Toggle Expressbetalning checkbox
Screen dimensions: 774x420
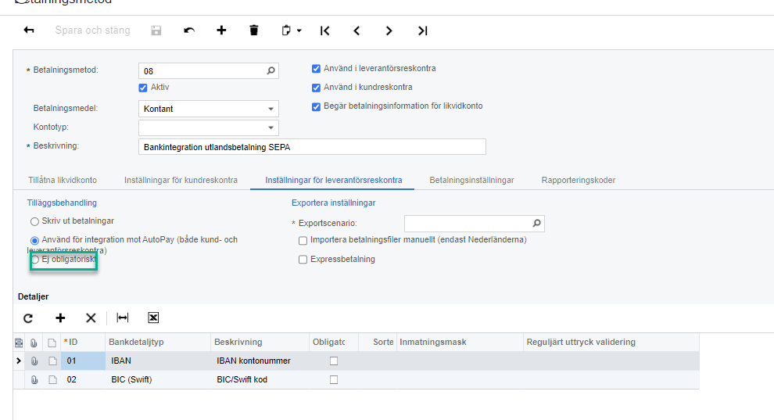point(303,260)
